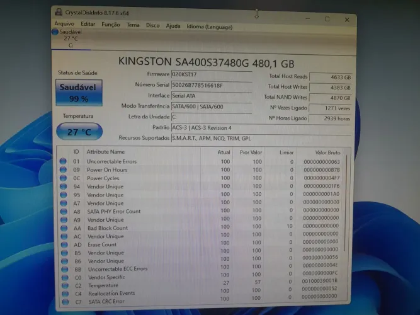The height and width of the screenshot is (315, 420).
Task: Select the Uncorrectable ECC Errors name
Action: point(118,269)
